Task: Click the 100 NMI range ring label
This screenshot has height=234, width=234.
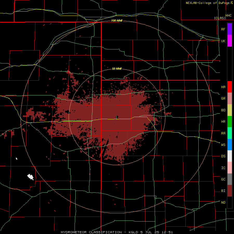Action: 117,21
